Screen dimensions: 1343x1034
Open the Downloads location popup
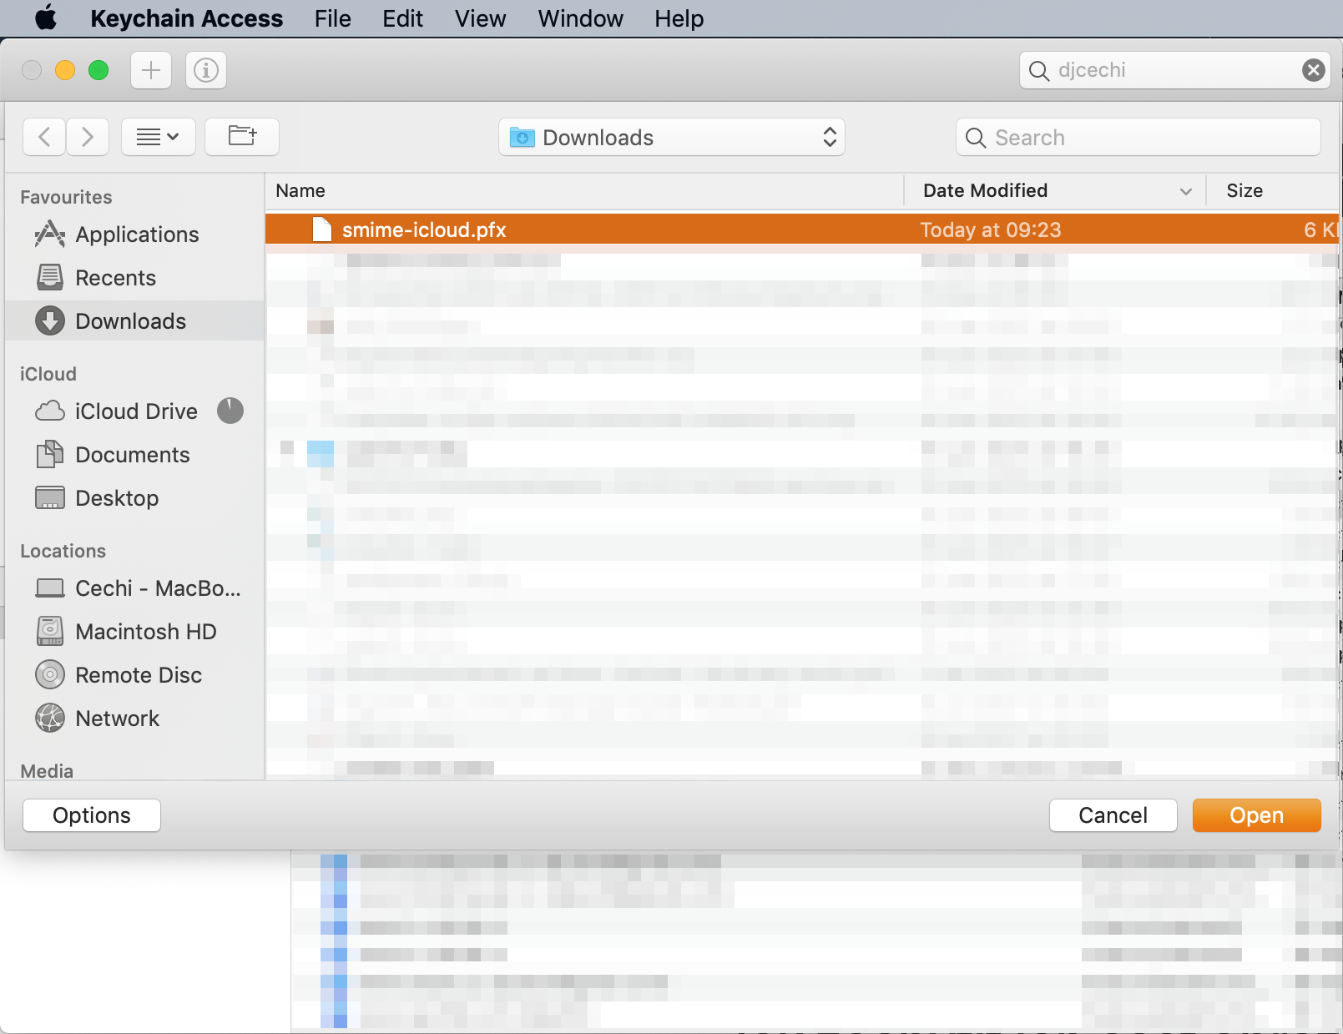pyautogui.click(x=672, y=138)
